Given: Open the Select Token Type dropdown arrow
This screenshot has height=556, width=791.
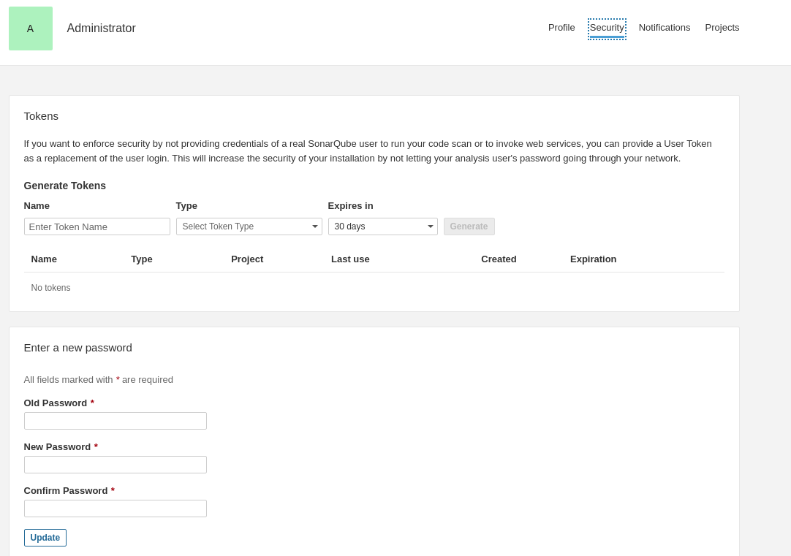Looking at the screenshot, I should click(314, 226).
